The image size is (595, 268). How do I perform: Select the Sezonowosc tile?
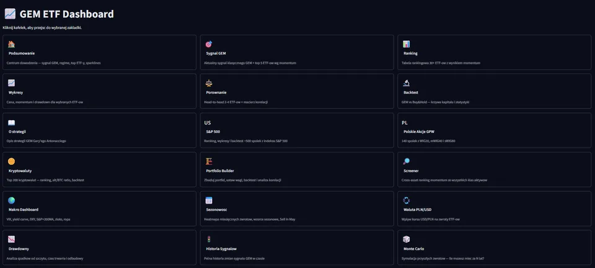tap(297, 209)
